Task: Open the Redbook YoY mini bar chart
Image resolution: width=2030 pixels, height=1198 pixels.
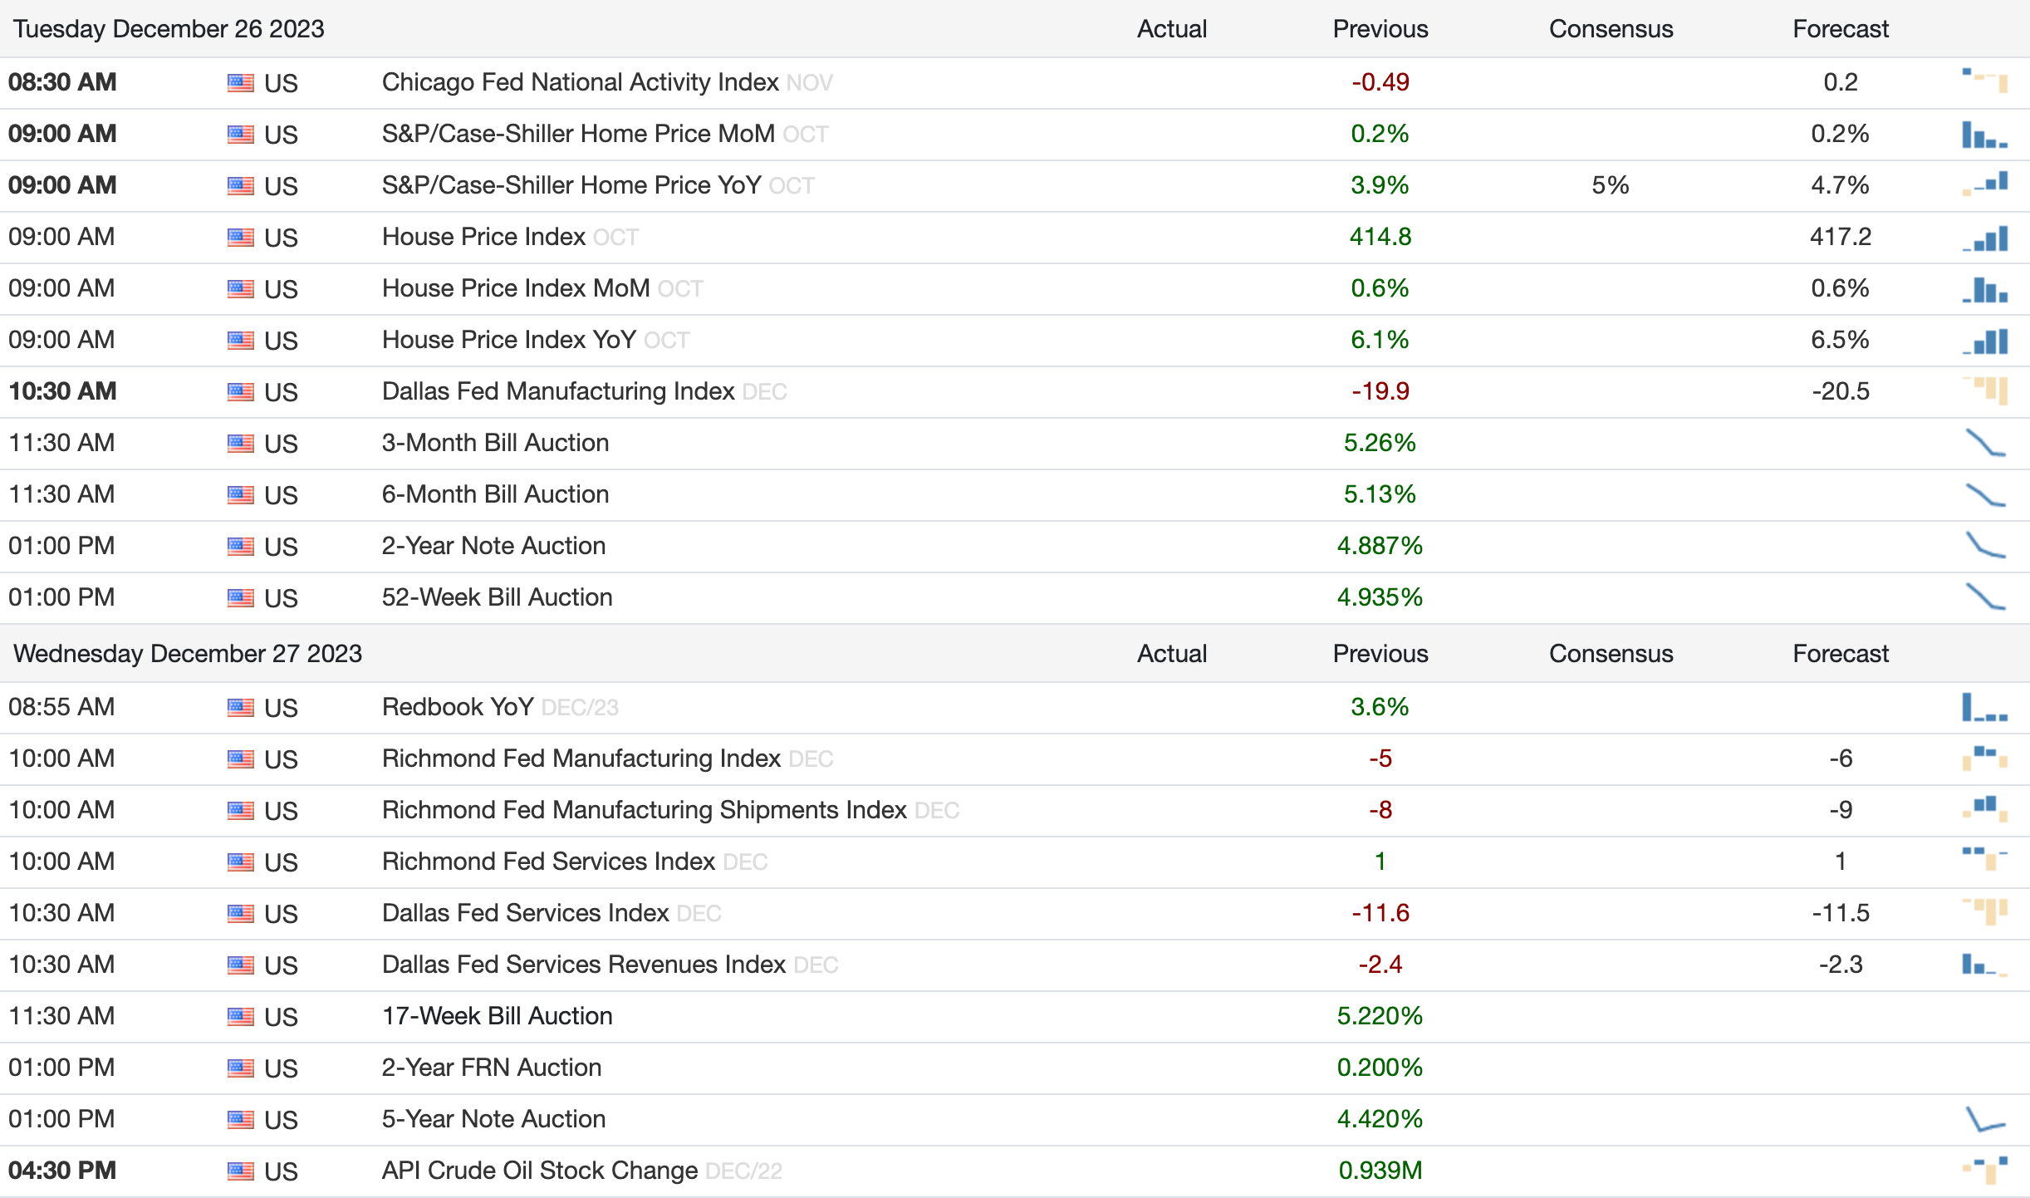Action: (x=1985, y=707)
